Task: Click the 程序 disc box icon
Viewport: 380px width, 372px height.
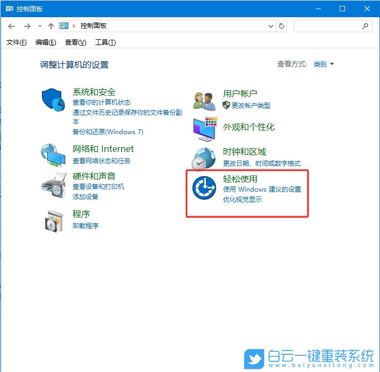Action: click(54, 221)
